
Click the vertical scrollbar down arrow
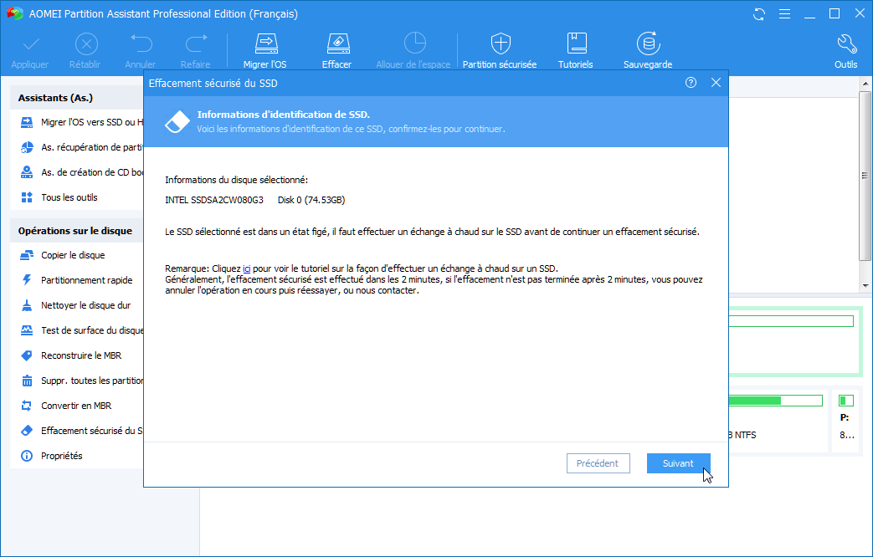point(865,286)
